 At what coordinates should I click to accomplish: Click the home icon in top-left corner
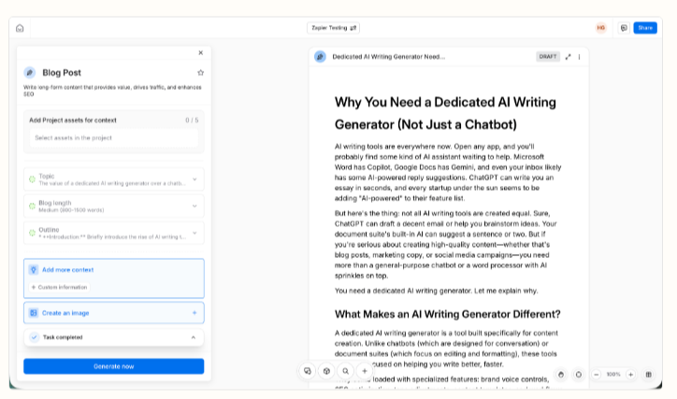(20, 28)
